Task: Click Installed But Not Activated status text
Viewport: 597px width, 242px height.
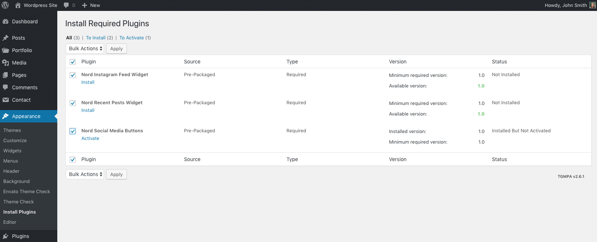Action: click(521, 131)
